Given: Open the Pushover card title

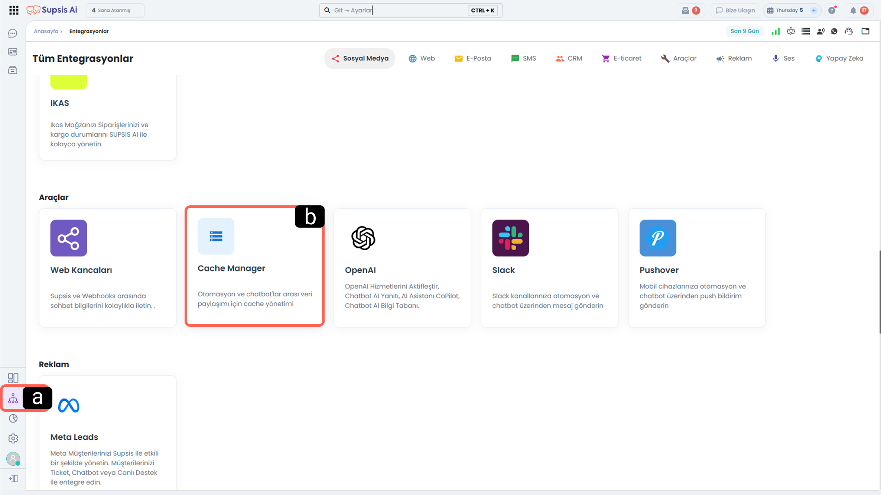Looking at the screenshot, I should pos(659,270).
